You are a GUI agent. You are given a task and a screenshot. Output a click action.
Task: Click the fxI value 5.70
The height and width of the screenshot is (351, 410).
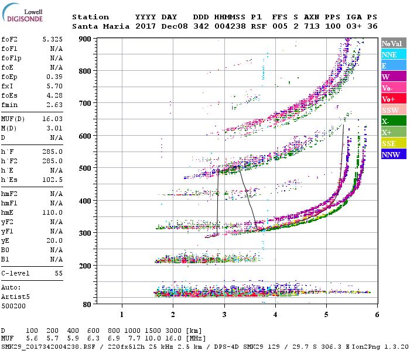coord(54,86)
